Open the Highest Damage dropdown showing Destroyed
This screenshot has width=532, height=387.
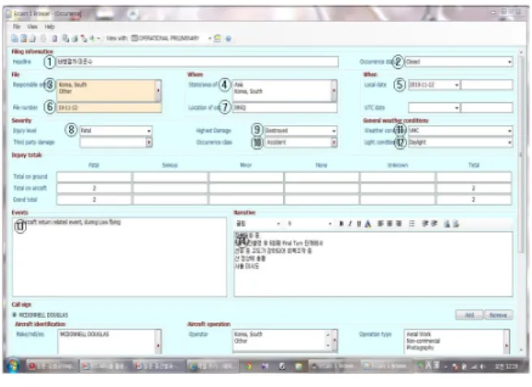tap(333, 131)
